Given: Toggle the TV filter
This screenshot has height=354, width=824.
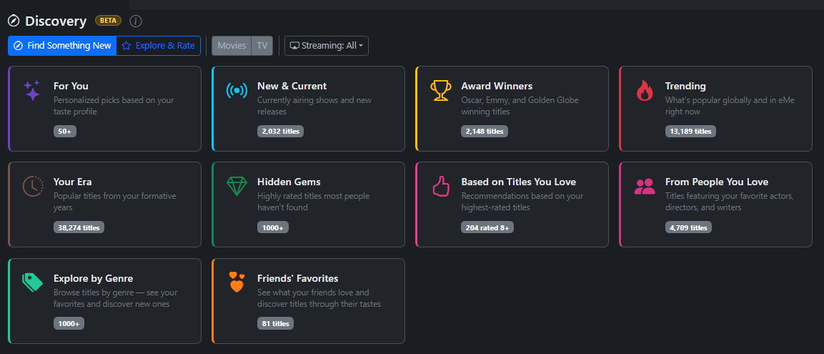Looking at the screenshot, I should click(262, 46).
